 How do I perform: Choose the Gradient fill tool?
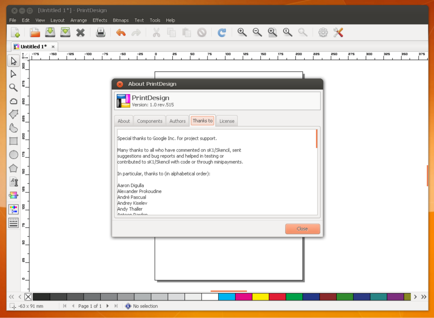coord(13,195)
